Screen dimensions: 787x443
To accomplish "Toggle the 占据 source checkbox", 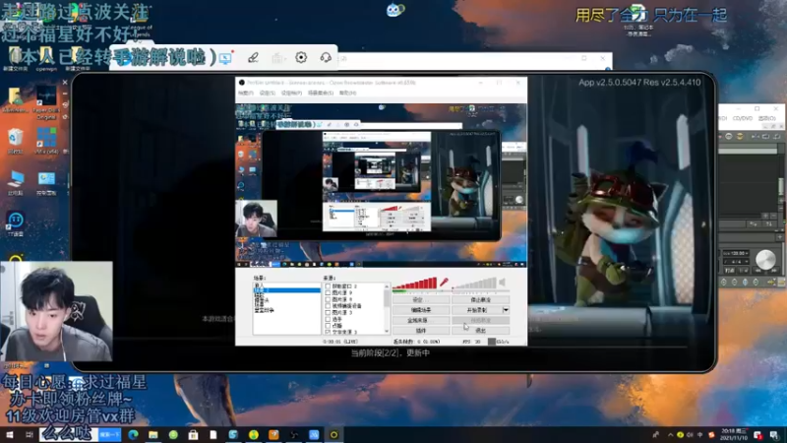I will pos(328,326).
